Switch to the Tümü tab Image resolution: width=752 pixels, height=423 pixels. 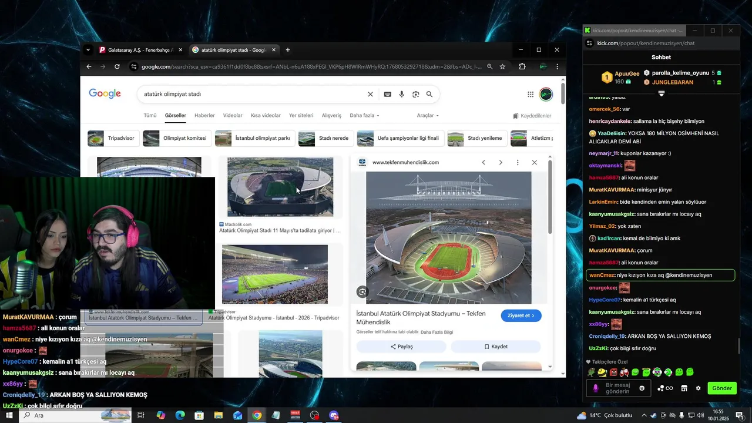point(150,116)
